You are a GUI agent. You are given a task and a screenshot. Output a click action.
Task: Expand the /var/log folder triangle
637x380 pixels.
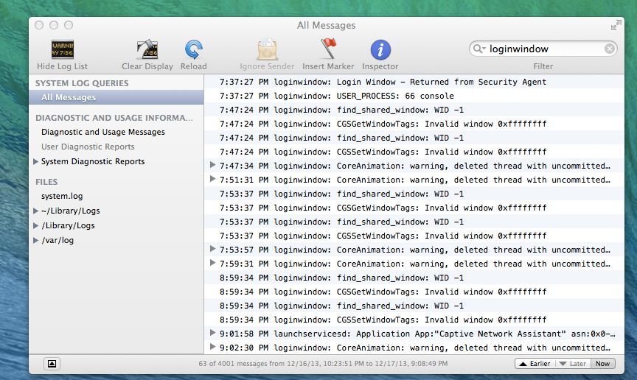point(35,240)
